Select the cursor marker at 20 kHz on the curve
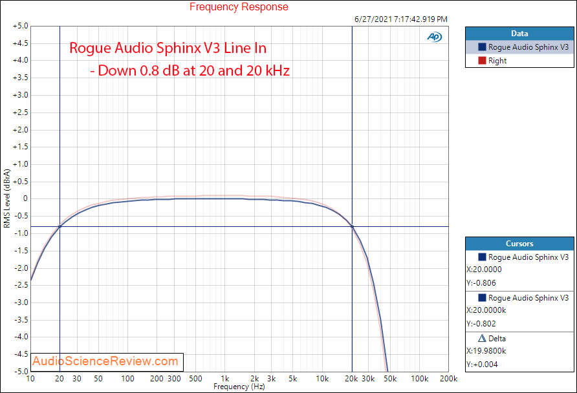 [x=352, y=226]
